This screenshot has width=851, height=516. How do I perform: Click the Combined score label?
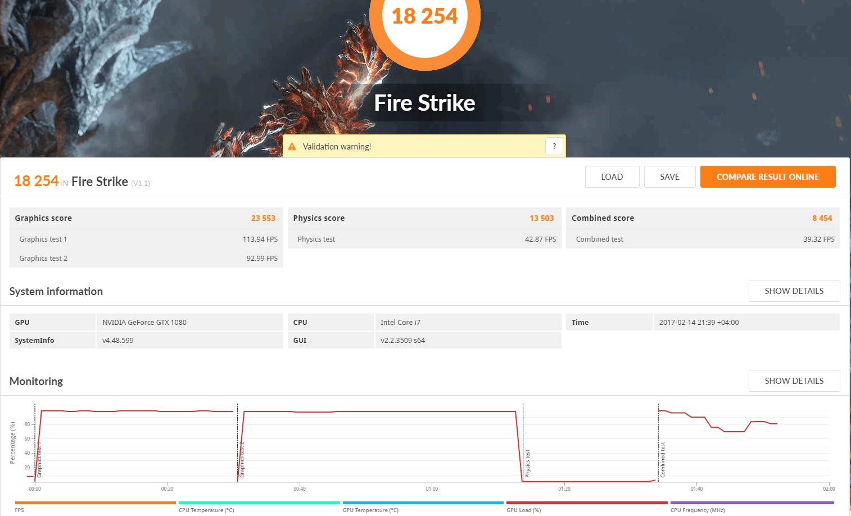(x=603, y=218)
